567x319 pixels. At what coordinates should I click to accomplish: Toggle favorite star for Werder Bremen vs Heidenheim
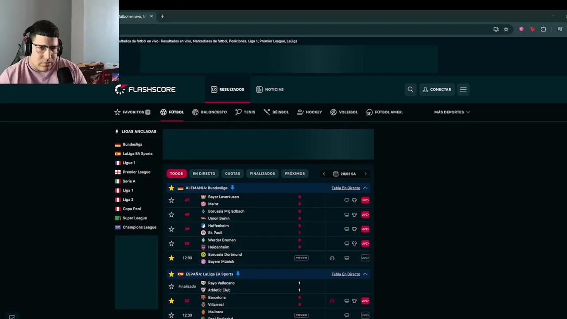point(171,243)
